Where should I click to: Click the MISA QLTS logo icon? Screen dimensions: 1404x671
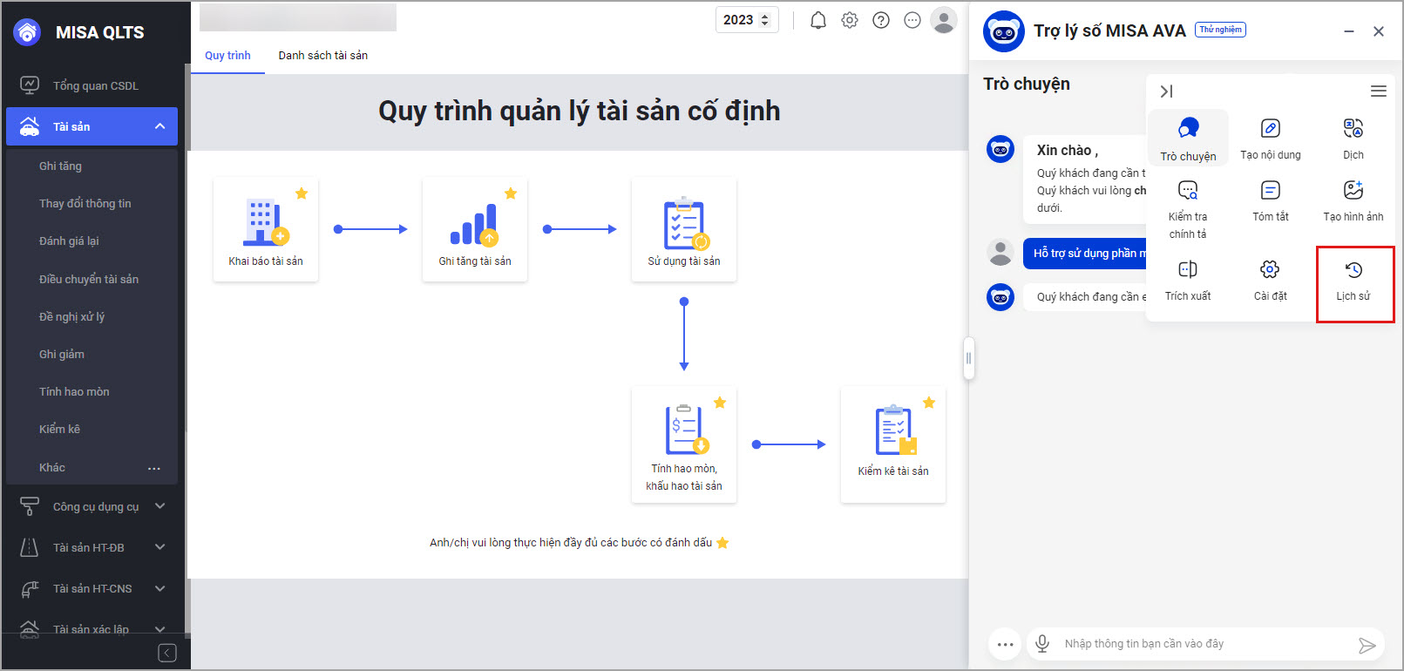tap(28, 32)
